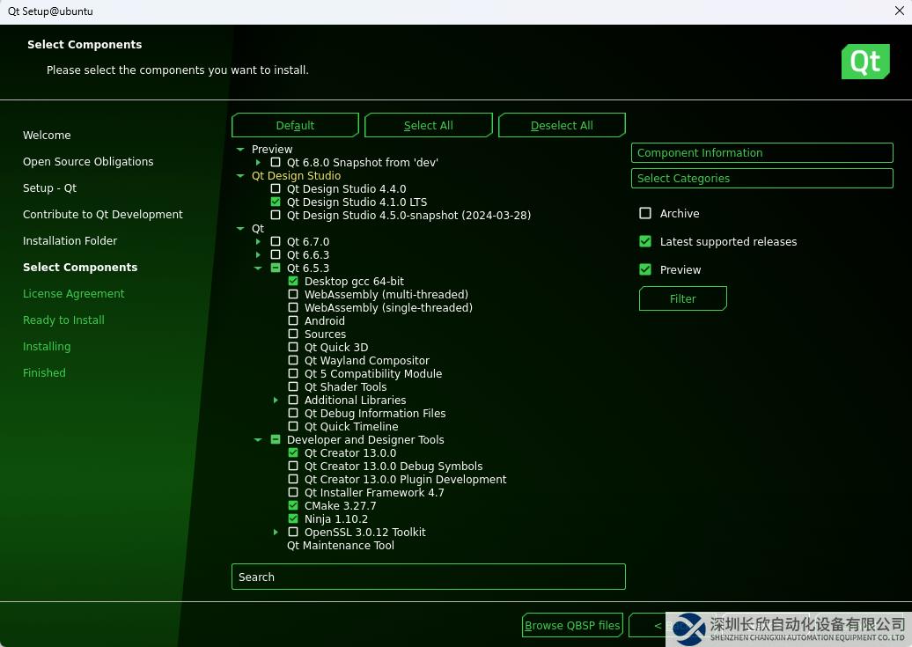
Task: Check WebAssembly (multi-threaded)
Action: point(293,294)
